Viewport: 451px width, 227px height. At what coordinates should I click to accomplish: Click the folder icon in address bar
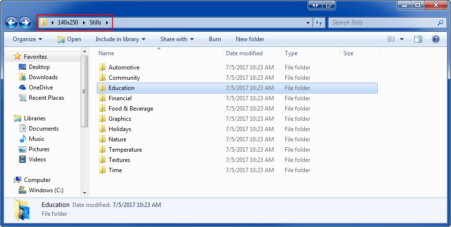pyautogui.click(x=44, y=22)
